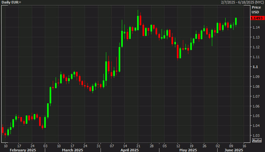This screenshot has height=152, width=265.
Task: Click the 03 date tick in March
Action: click(45, 146)
